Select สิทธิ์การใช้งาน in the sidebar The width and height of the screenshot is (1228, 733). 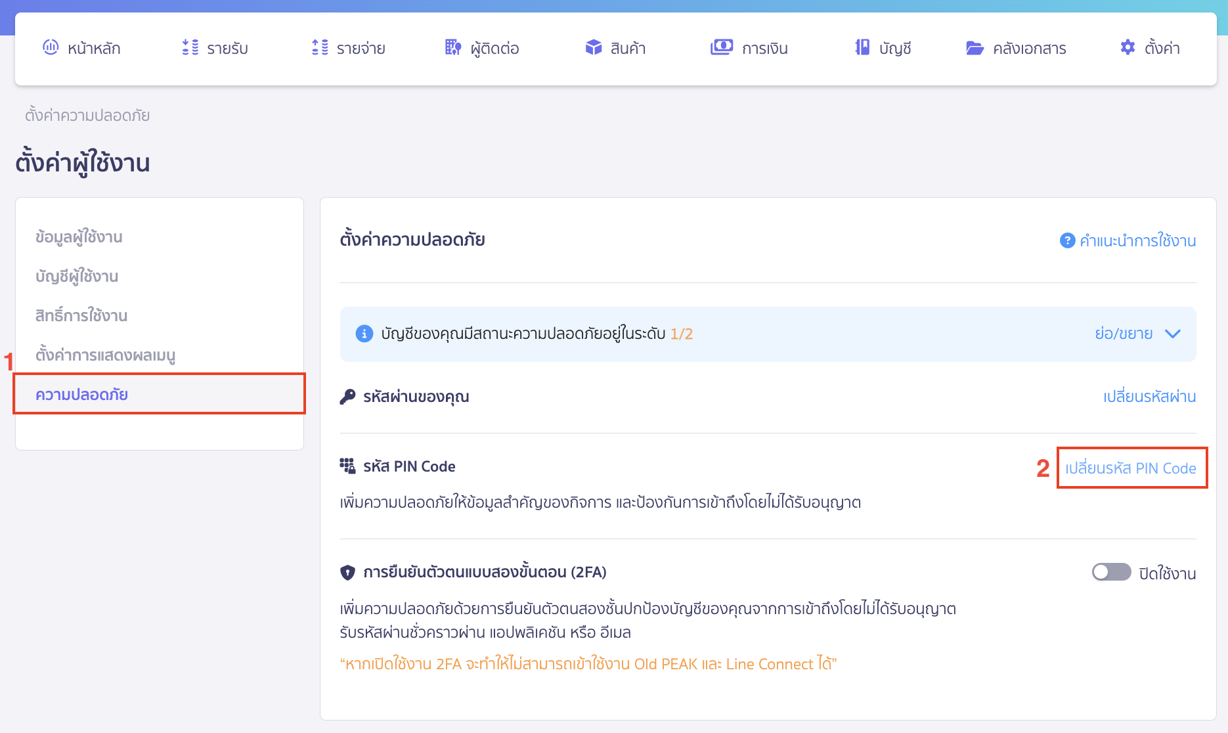click(81, 315)
